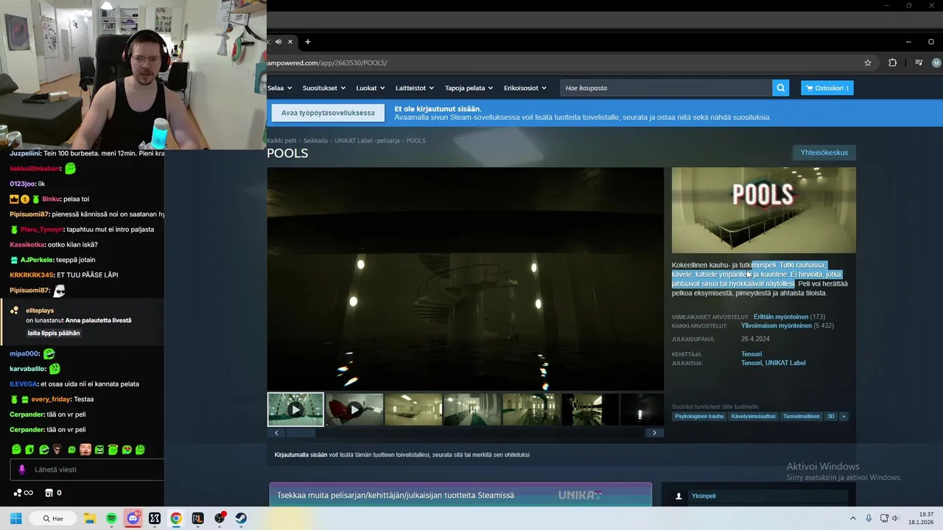Expand the Suositukset dropdown menu
943x530 pixels.
point(324,88)
